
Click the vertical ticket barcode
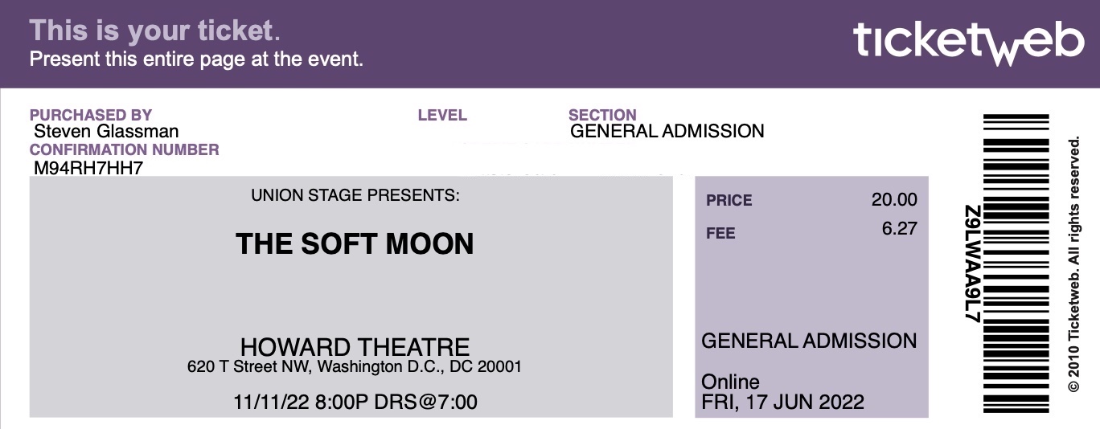[x=1016, y=264]
